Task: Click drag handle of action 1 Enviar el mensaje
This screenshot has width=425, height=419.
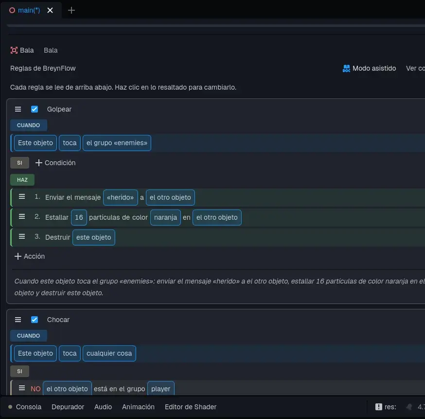Action: (x=22, y=197)
